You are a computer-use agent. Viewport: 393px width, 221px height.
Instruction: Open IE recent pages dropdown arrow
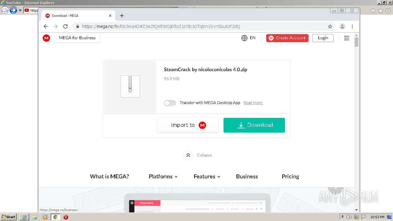20,10
